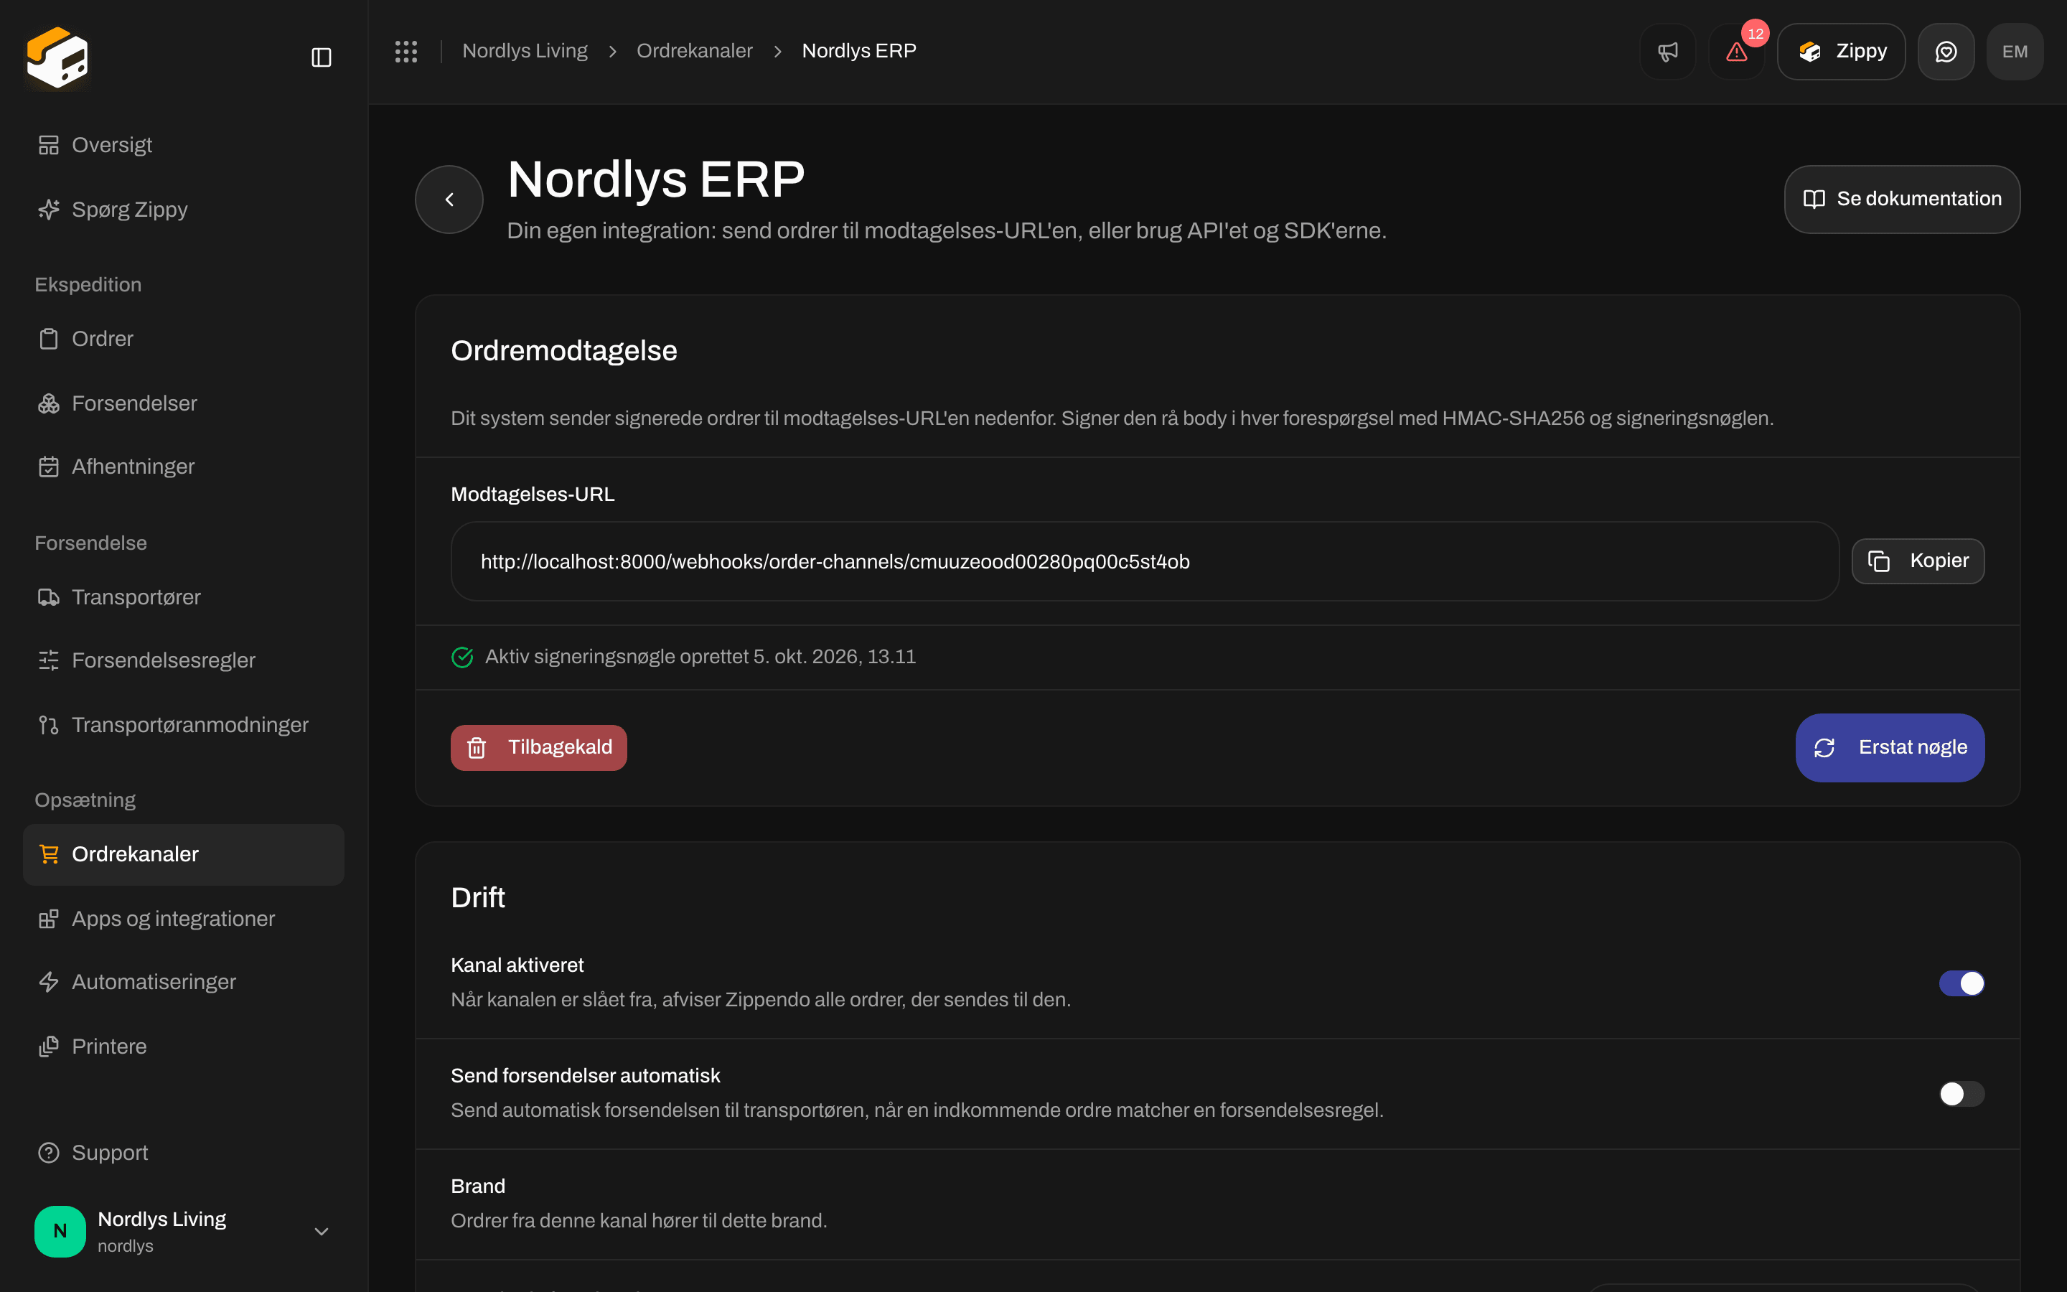Go to Forsendelser in the sidebar
The width and height of the screenshot is (2067, 1292).
(184, 403)
